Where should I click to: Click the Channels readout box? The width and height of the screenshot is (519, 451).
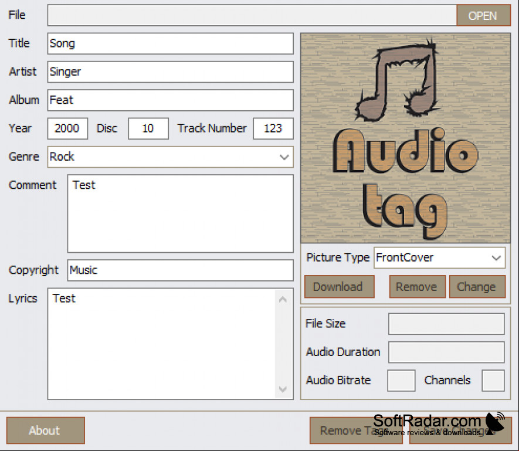[x=493, y=381]
